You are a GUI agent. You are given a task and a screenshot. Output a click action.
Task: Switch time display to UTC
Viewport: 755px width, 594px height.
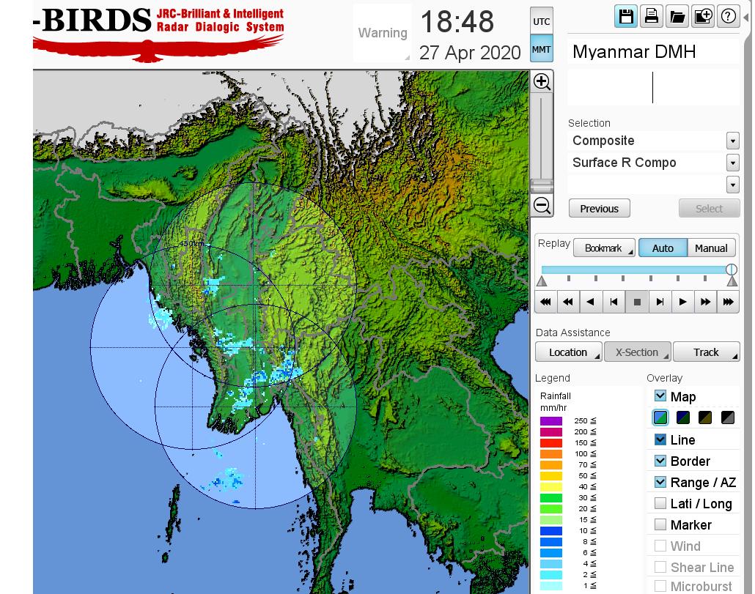(541, 22)
